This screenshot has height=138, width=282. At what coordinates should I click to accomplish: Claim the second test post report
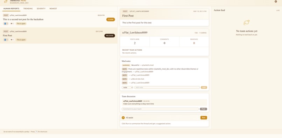tap(111, 20)
